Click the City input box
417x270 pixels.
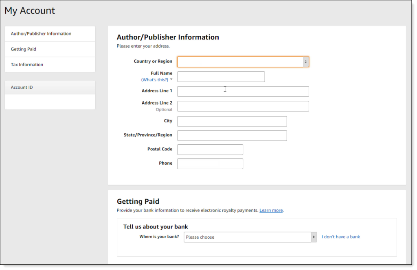click(x=232, y=121)
